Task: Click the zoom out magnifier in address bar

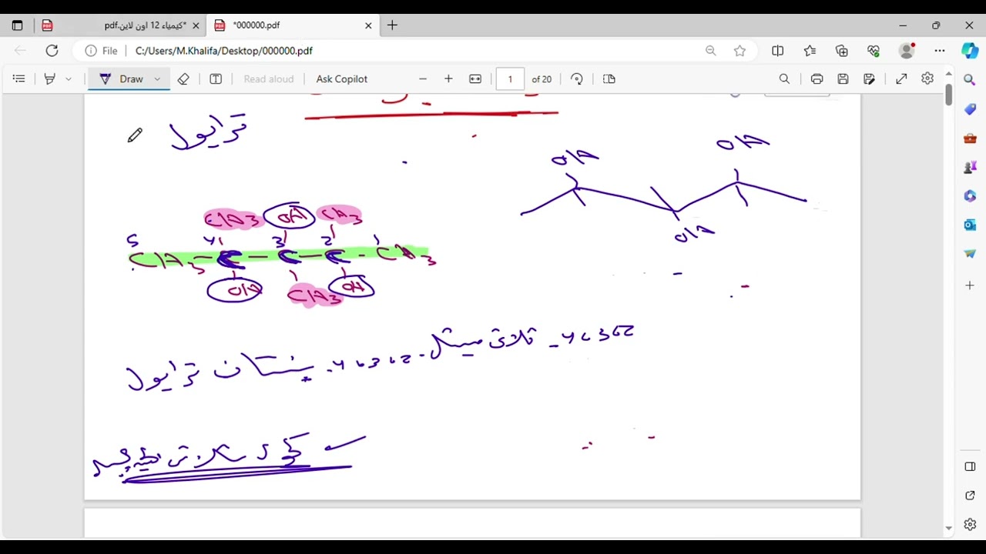Action: (710, 51)
